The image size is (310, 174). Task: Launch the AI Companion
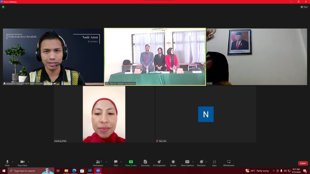(x=159, y=162)
